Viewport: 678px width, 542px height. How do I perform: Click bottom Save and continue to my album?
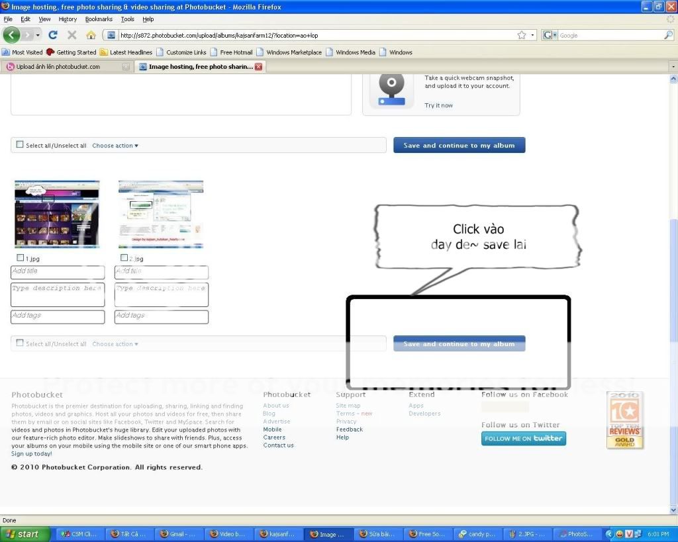460,343
